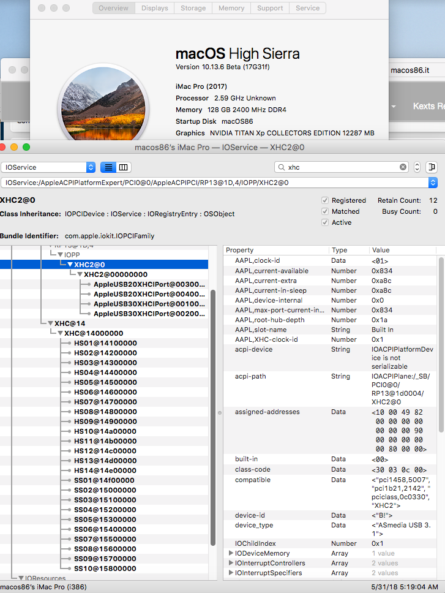
Task: Expand the IOInterruptSpecifiers array
Action: (231, 573)
